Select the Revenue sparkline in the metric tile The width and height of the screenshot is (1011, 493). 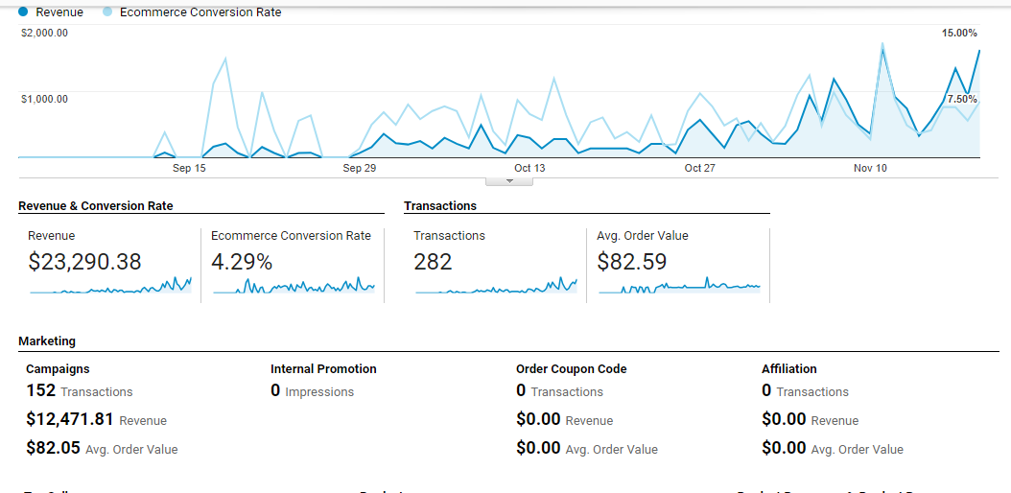point(110,285)
